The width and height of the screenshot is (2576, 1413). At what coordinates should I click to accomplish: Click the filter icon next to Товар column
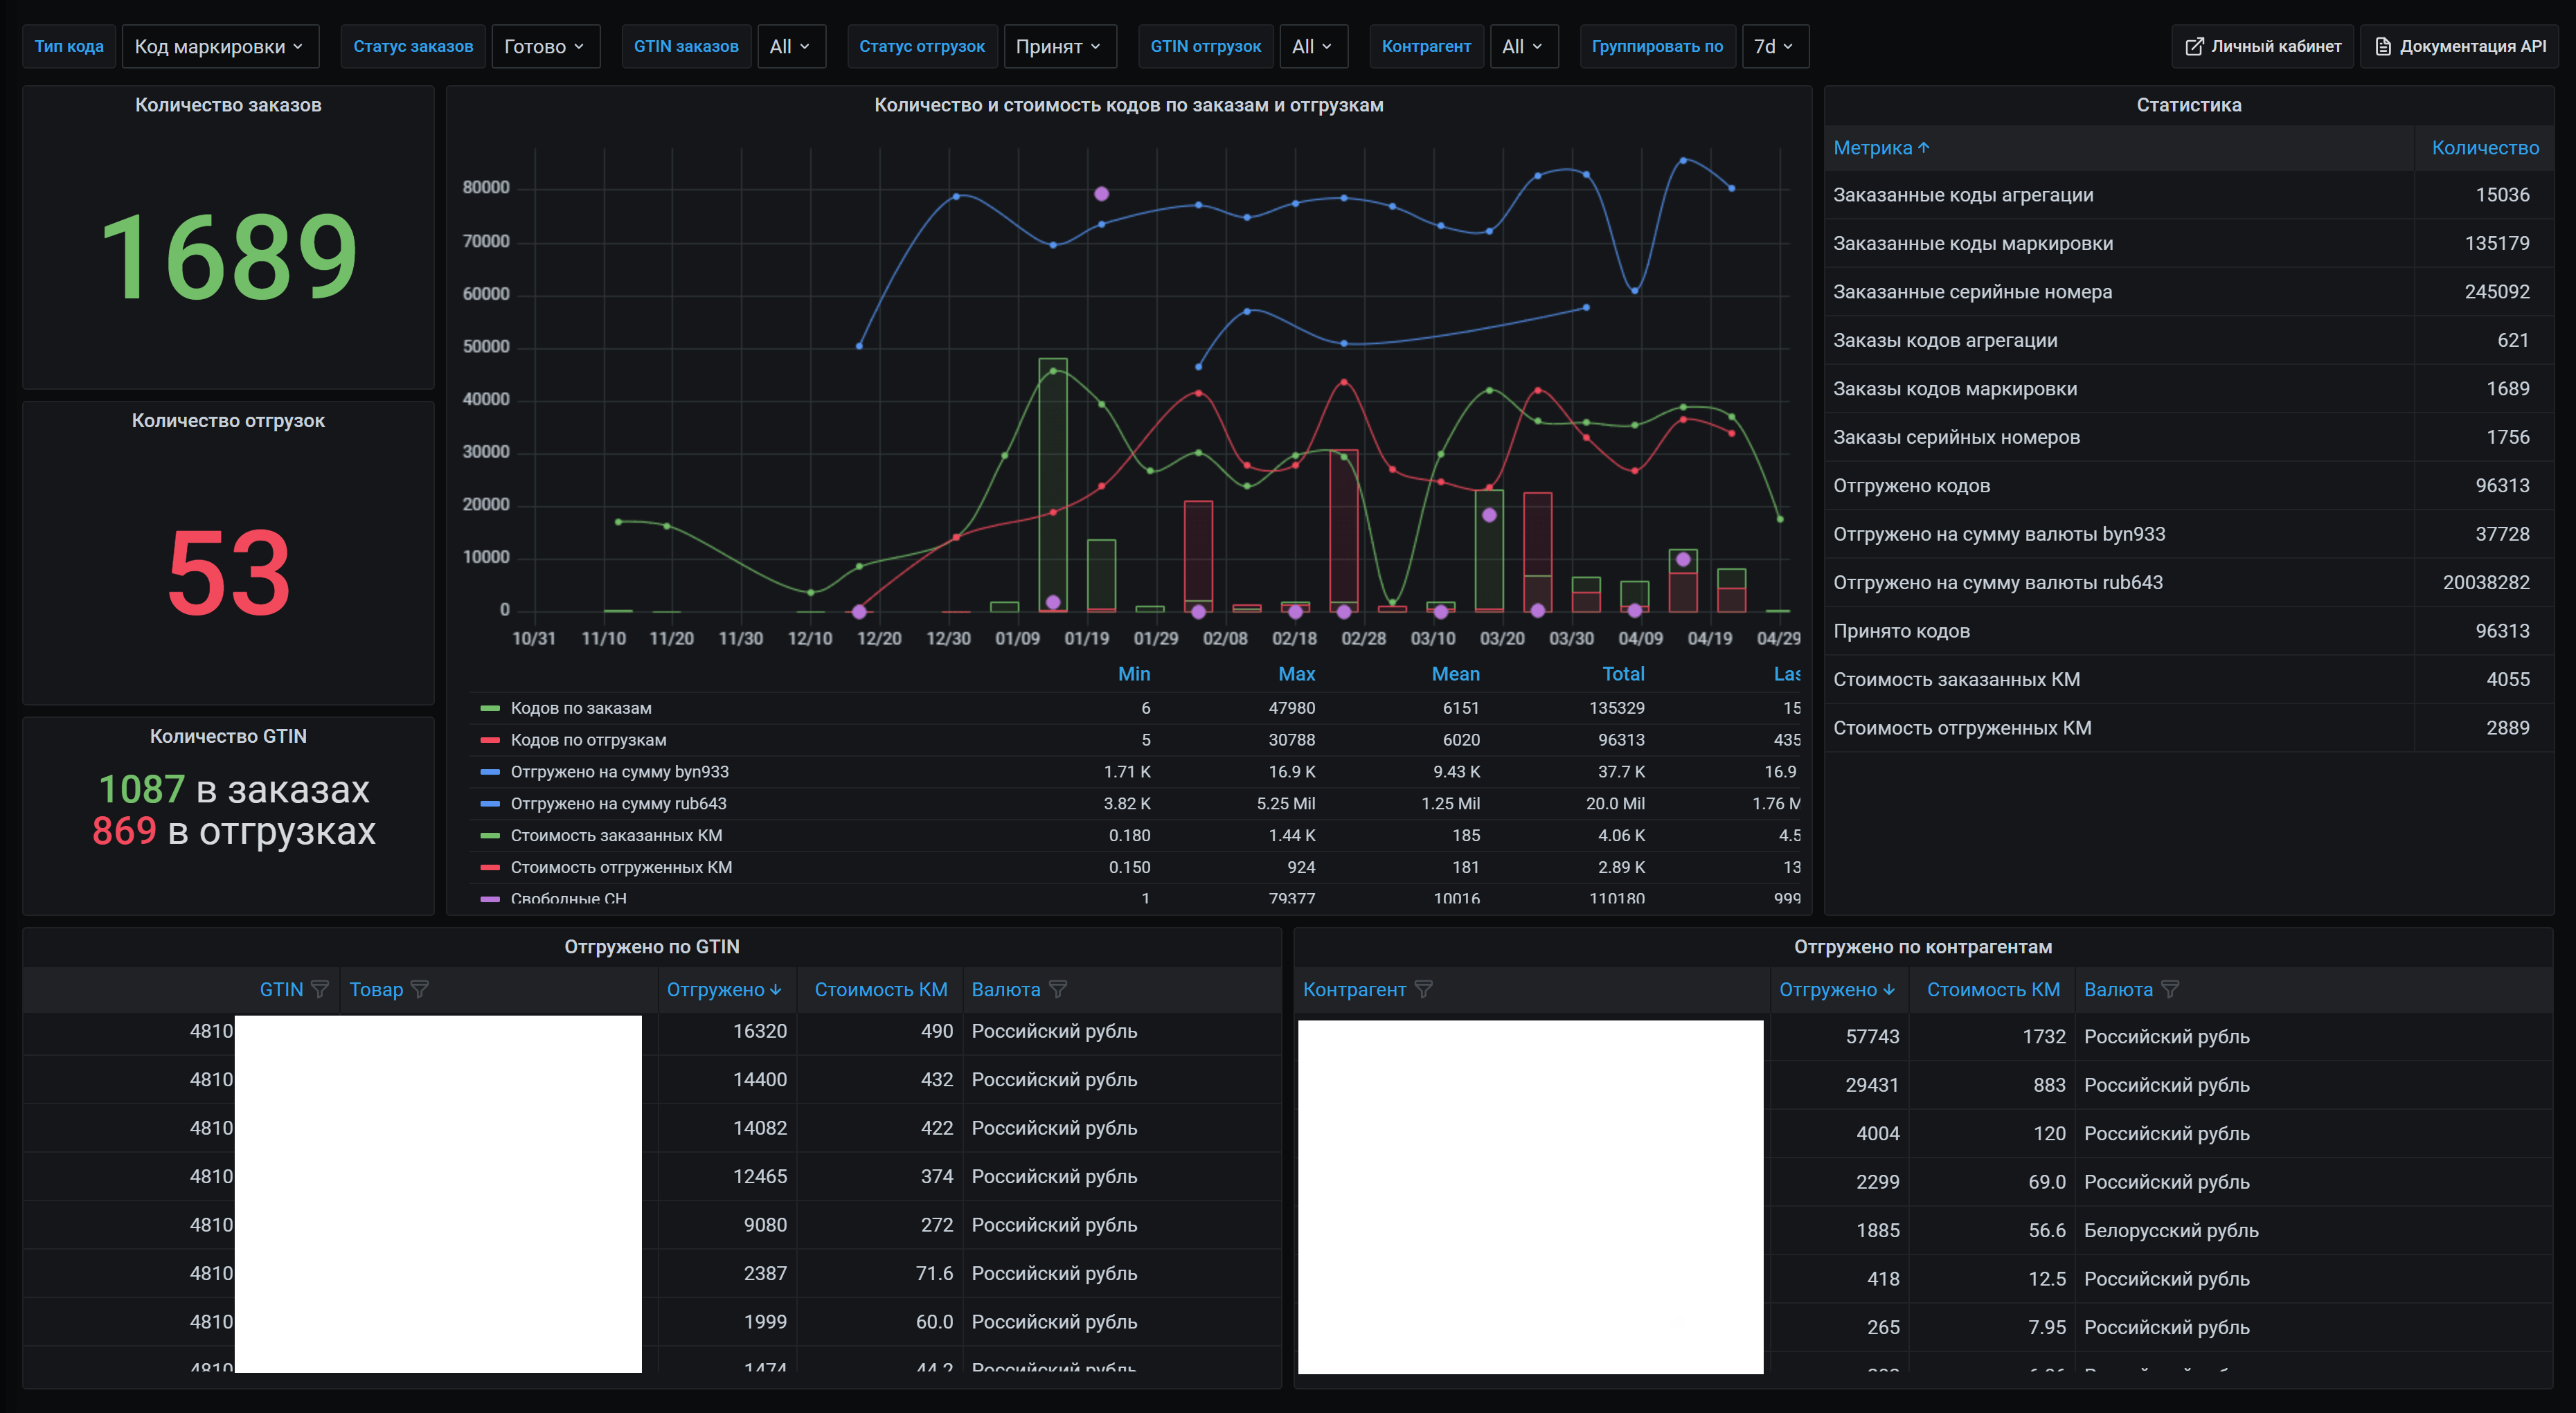point(420,989)
